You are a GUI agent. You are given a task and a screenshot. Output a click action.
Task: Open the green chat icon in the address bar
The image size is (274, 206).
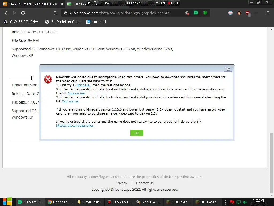pyautogui.click(x=196, y=13)
